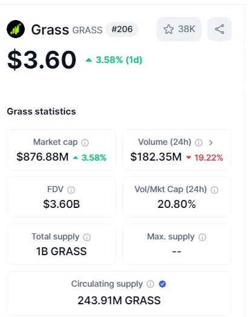Click Volume (24h) info icon
248x317 pixels.
[x=198, y=142]
